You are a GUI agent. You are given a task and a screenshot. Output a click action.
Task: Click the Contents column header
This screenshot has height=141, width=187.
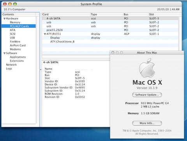(19, 14)
